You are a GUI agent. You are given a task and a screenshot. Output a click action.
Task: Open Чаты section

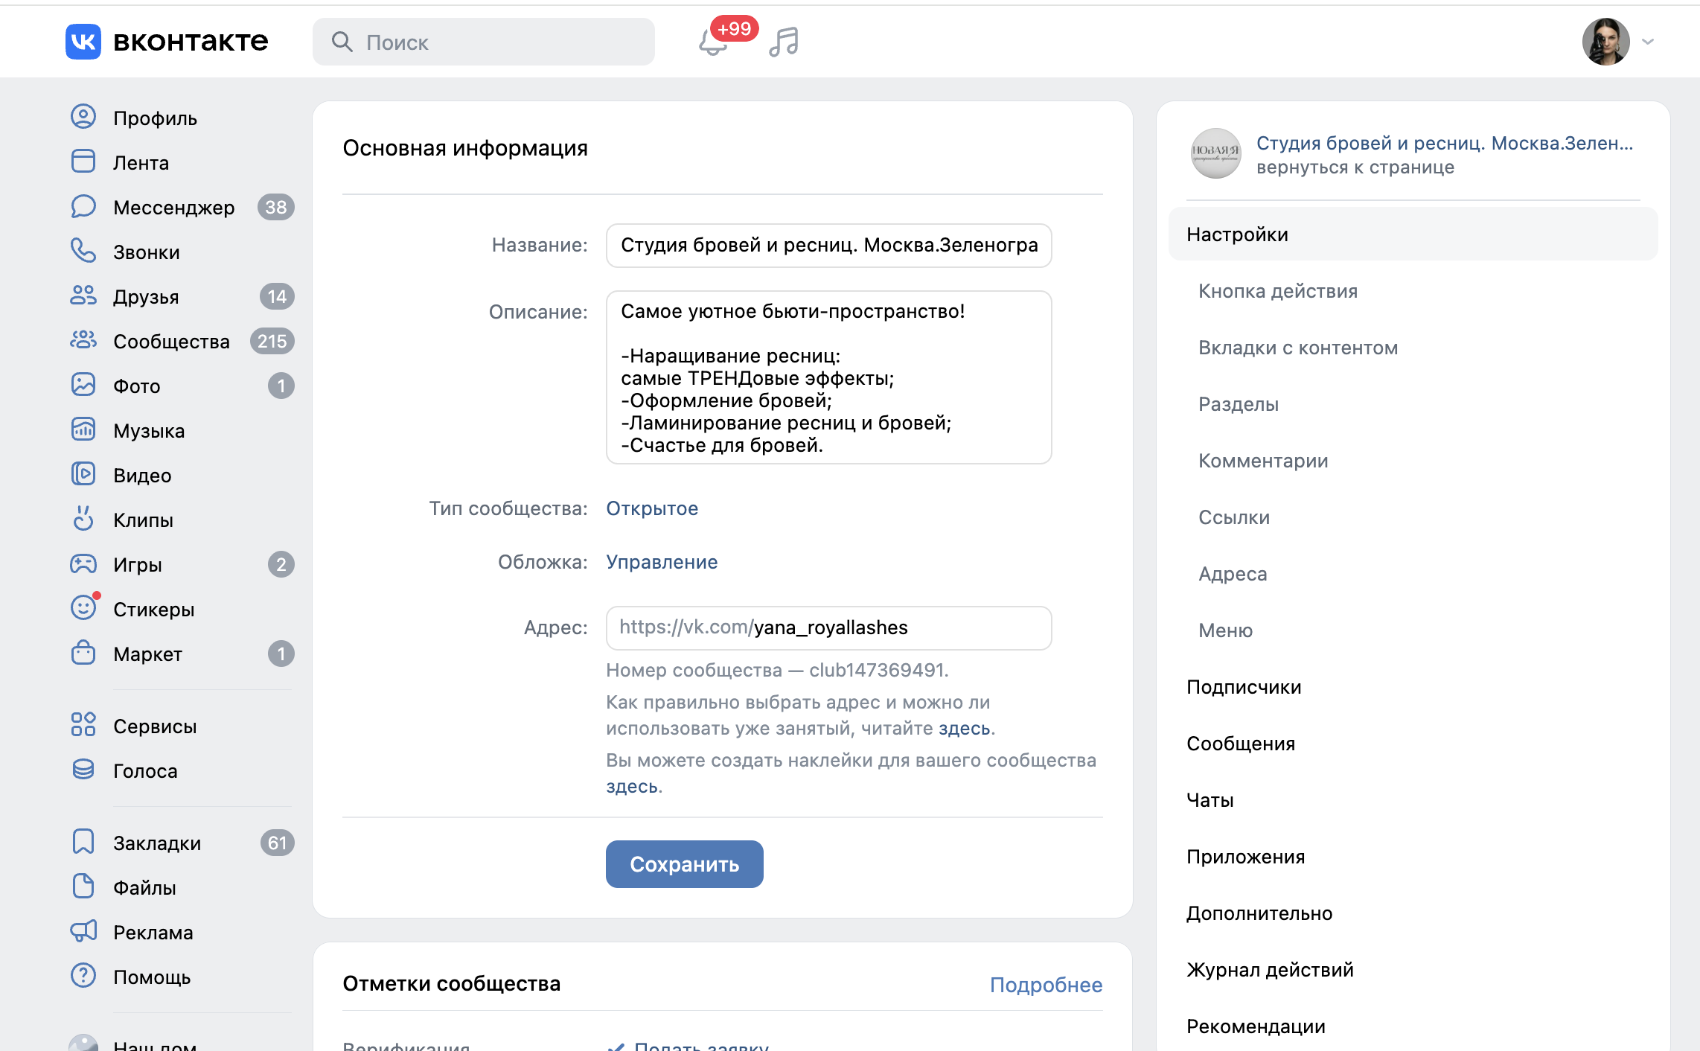[x=1210, y=800]
